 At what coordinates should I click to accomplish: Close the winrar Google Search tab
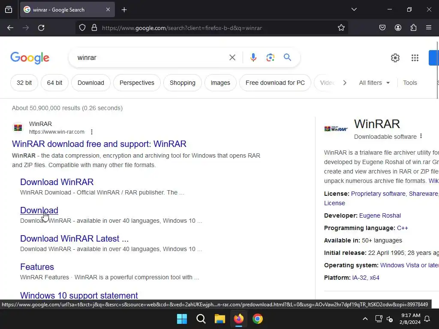click(x=108, y=9)
